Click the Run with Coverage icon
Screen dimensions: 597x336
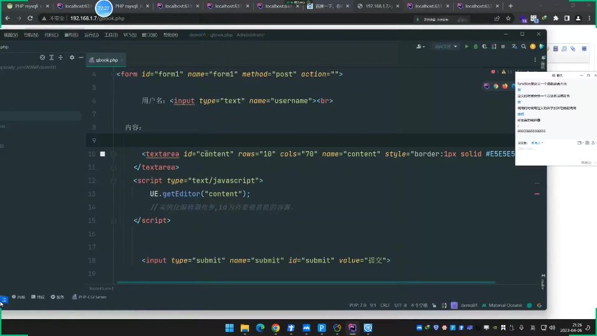tap(484, 47)
